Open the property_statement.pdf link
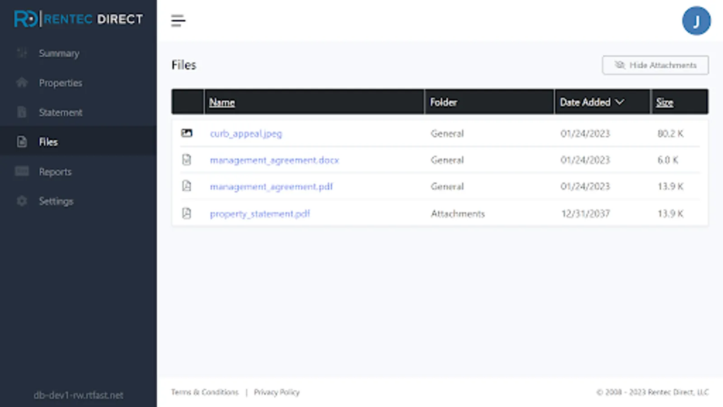Image resolution: width=723 pixels, height=407 pixels. click(260, 213)
